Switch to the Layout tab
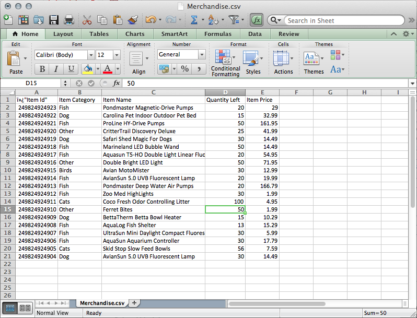Viewport: 417px width, 318px height. pyautogui.click(x=63, y=34)
